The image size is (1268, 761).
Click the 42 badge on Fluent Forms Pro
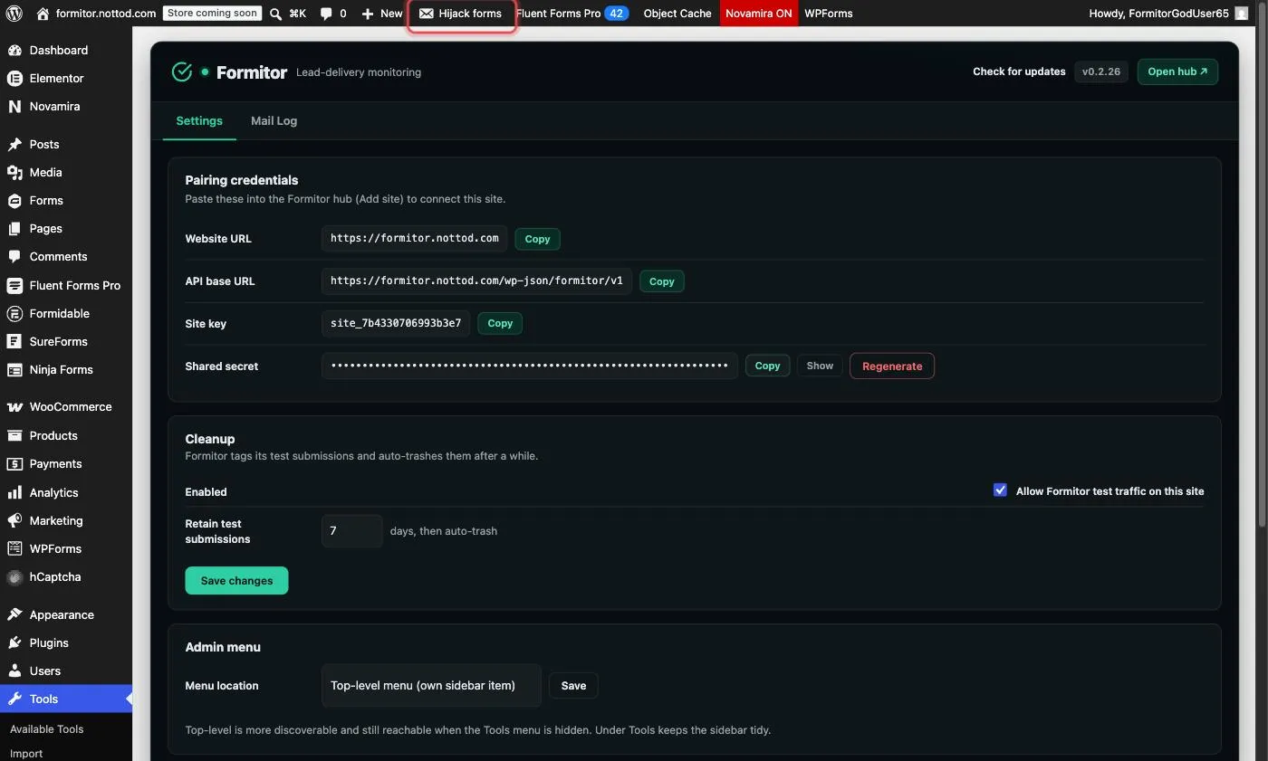point(617,14)
